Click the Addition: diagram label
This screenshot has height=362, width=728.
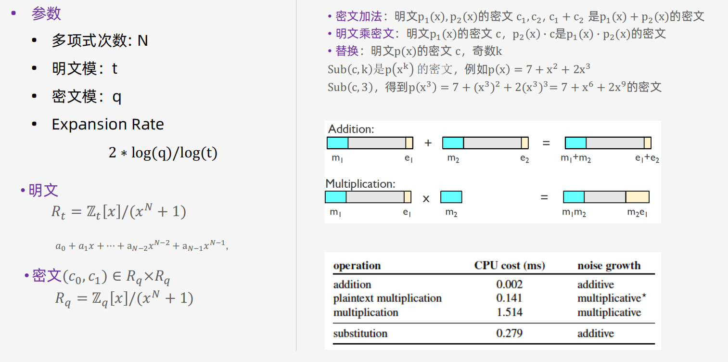click(351, 129)
